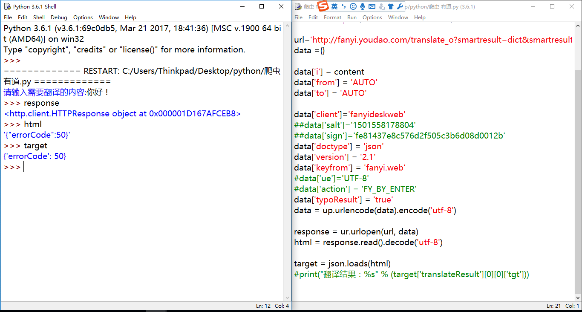The width and height of the screenshot is (582, 312).
Task: Click the data['typoResult'] = 'true' line
Action: 343,199
